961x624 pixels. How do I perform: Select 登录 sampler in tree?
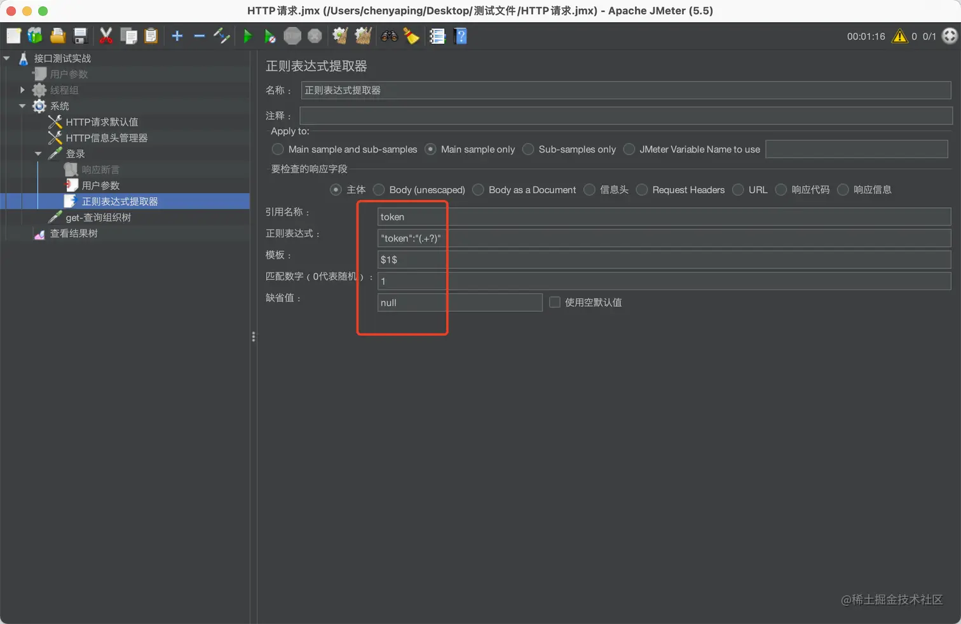point(75,154)
